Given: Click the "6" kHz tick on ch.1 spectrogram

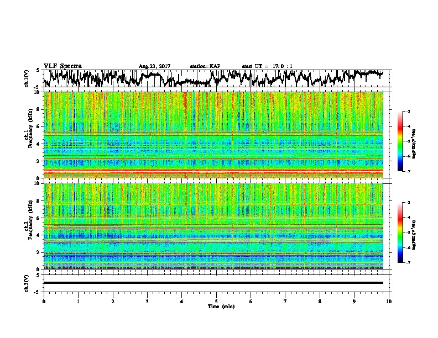Looking at the screenshot, I should 39,127.
